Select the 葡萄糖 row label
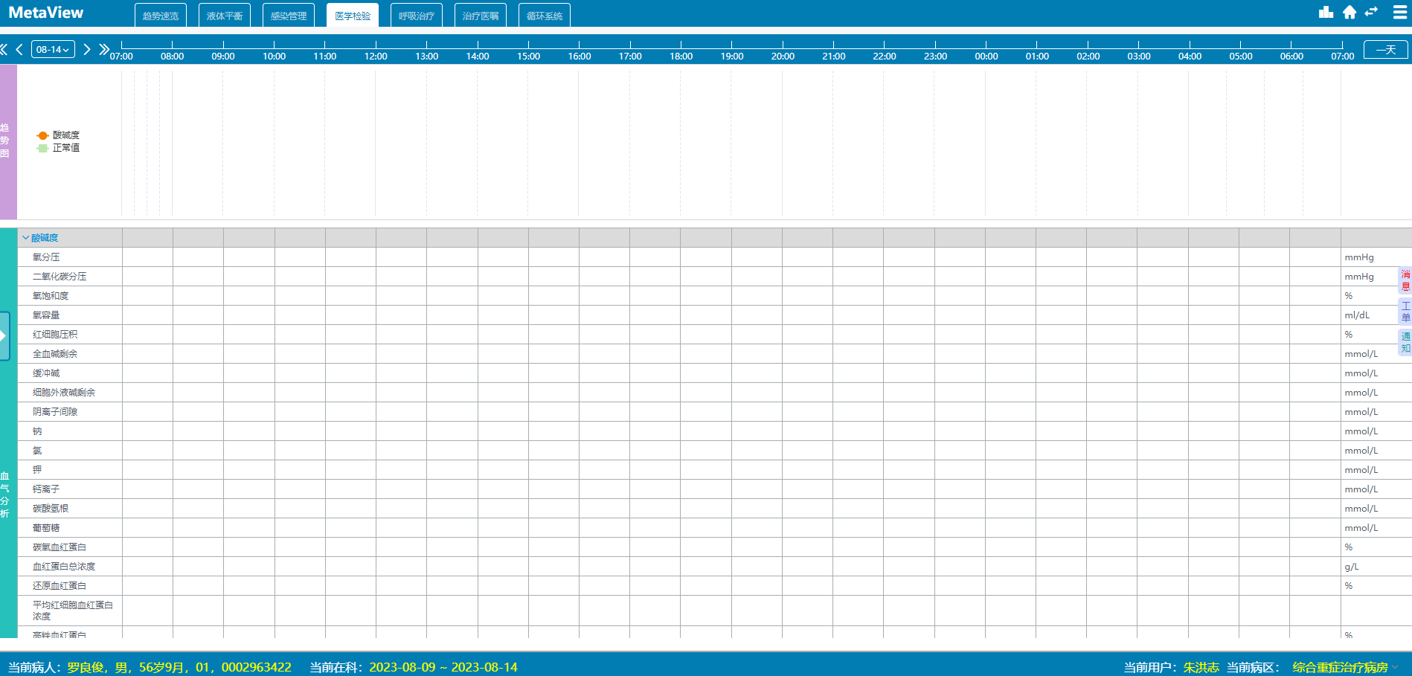This screenshot has width=1412, height=676. pos(46,528)
